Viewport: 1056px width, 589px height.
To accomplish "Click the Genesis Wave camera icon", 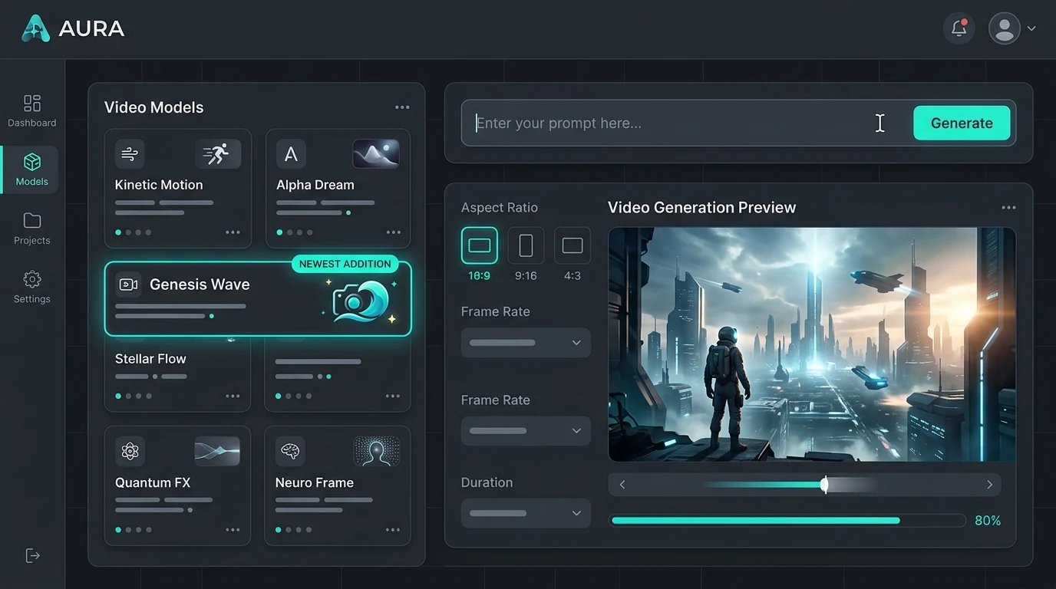I will [x=128, y=284].
